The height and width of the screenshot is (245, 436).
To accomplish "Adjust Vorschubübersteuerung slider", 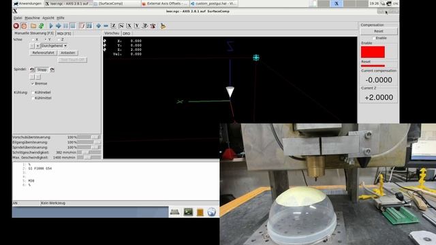I will pos(89,137).
